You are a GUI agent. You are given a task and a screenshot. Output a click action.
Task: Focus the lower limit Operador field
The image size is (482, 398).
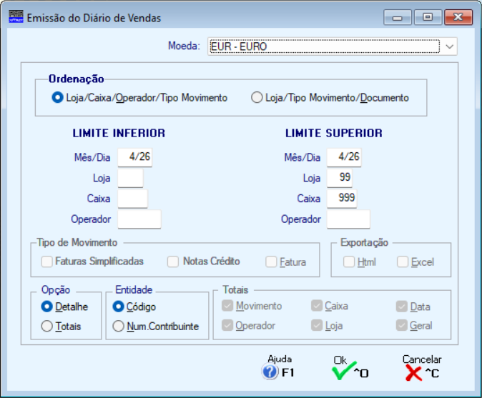coord(139,219)
